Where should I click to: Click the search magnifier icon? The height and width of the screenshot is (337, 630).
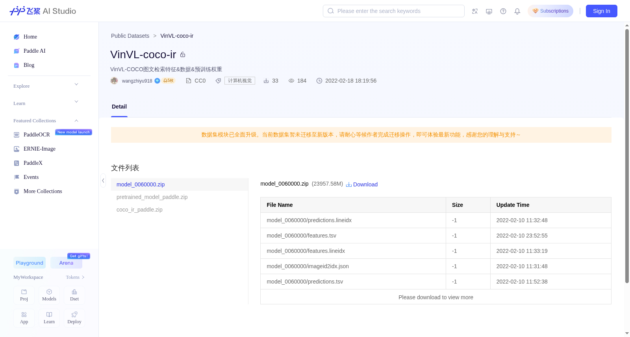coord(331,11)
